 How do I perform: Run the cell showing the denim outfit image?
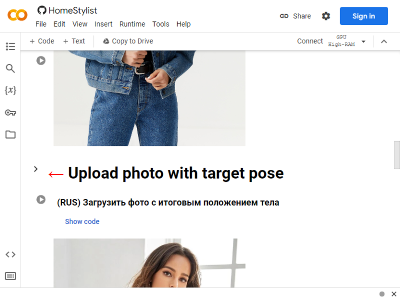coord(41,61)
